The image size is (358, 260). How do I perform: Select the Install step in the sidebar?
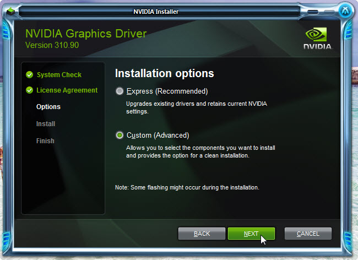(x=46, y=124)
